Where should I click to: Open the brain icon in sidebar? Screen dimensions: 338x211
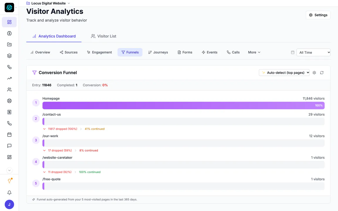(9, 33)
